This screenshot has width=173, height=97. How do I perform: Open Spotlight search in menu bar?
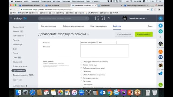[x=157, y=1]
